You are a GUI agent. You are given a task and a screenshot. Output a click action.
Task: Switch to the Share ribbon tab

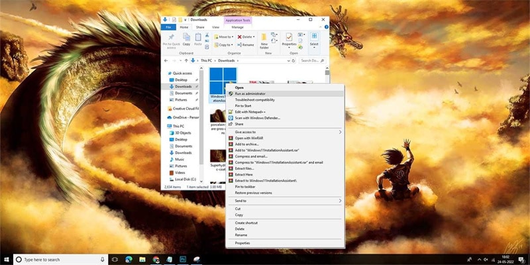(x=200, y=27)
